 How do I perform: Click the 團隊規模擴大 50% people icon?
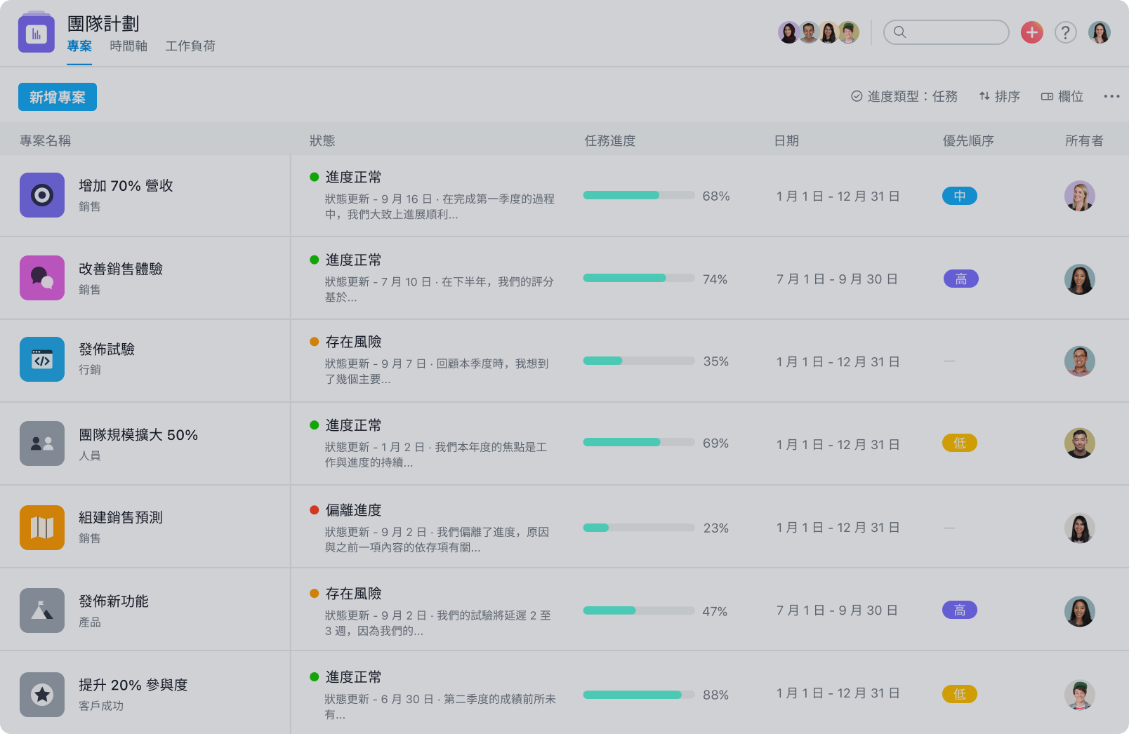42,443
